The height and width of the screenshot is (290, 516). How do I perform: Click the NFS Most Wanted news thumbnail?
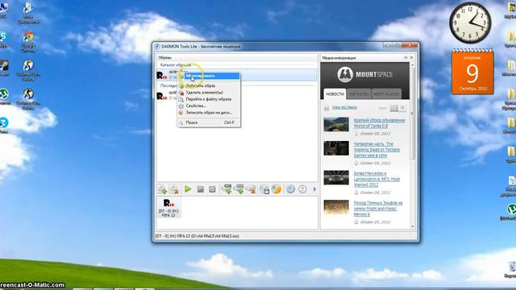point(336,177)
